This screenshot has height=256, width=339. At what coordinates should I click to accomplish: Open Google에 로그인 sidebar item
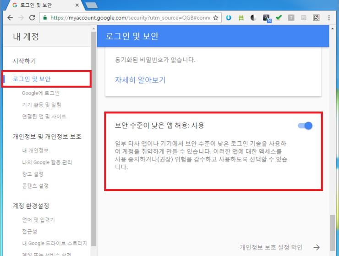(41, 93)
